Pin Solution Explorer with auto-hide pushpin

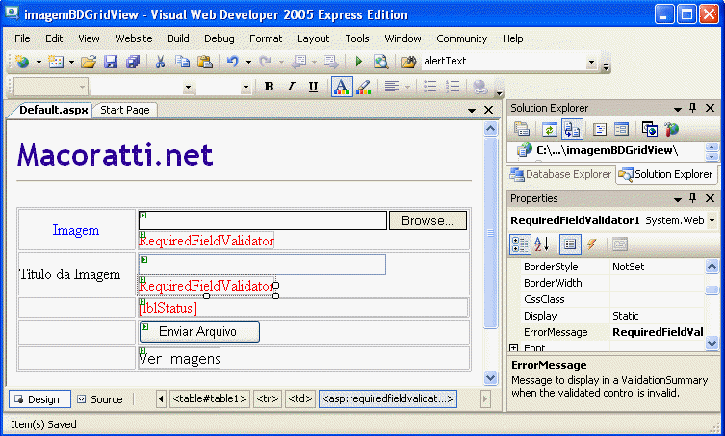pyautogui.click(x=692, y=108)
